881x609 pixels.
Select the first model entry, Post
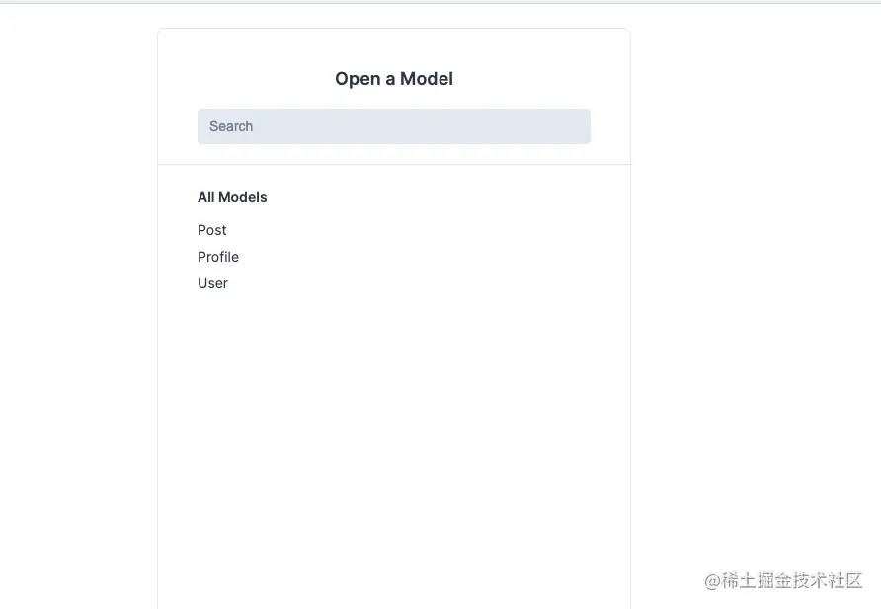[211, 230]
